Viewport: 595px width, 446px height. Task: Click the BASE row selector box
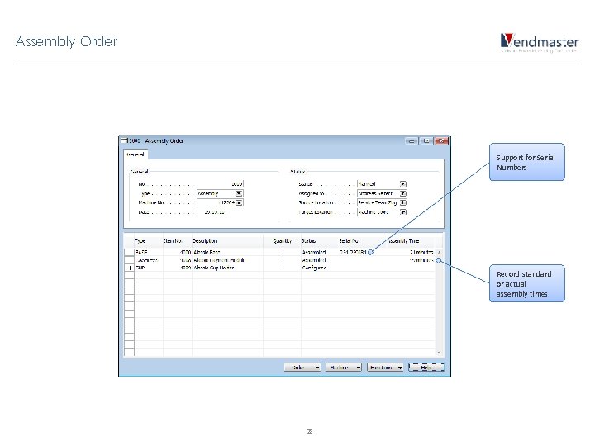click(130, 252)
